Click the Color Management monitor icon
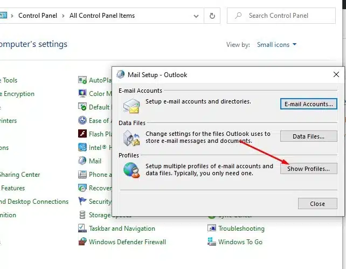346x269 pixels. pyautogui.click(x=82, y=94)
